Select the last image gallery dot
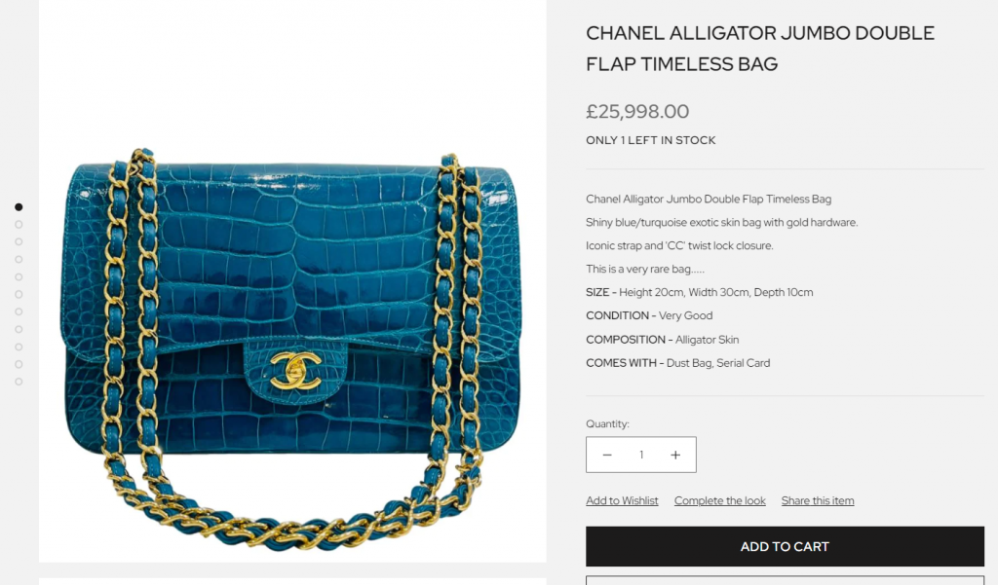The width and height of the screenshot is (998, 585). tap(19, 382)
